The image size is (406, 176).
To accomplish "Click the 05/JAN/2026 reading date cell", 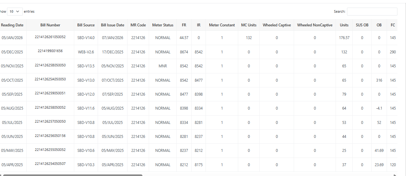I will pyautogui.click(x=12, y=38).
